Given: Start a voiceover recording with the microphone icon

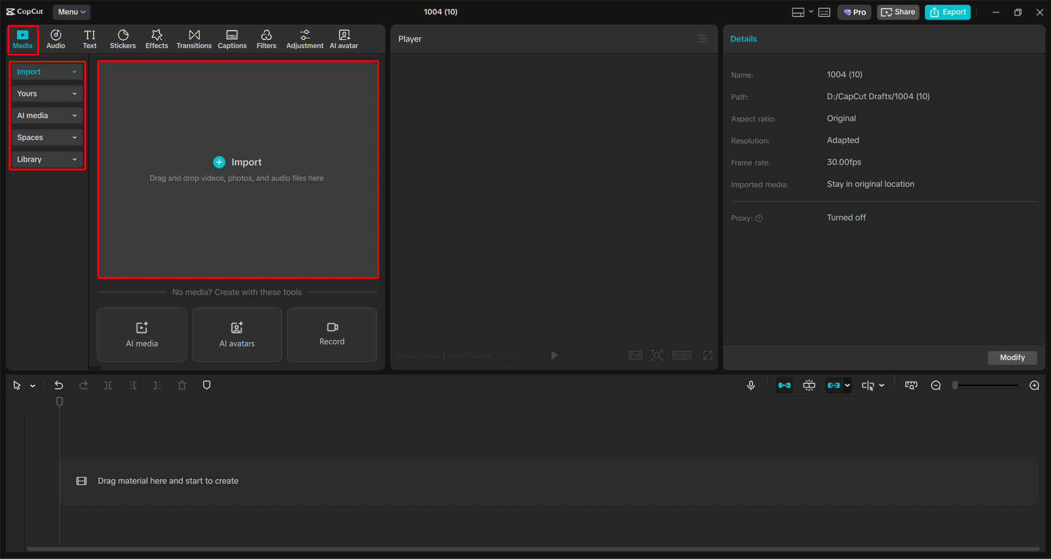Looking at the screenshot, I should pyautogui.click(x=750, y=385).
